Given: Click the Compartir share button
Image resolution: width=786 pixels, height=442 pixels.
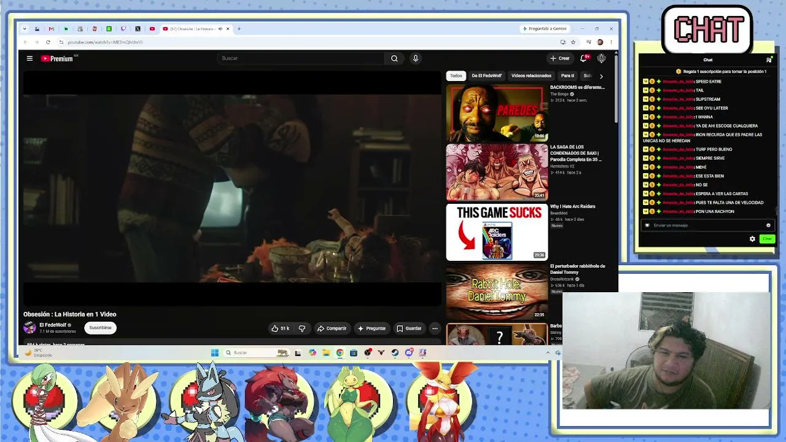Looking at the screenshot, I should (332, 328).
